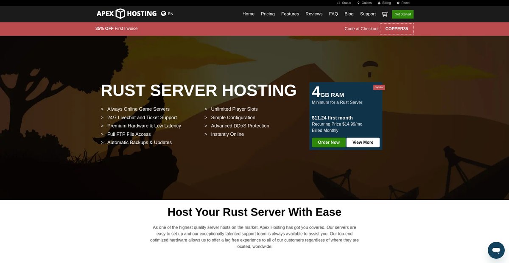Click the Apex Hosting cube logo
This screenshot has height=263, width=509.
(x=120, y=14)
